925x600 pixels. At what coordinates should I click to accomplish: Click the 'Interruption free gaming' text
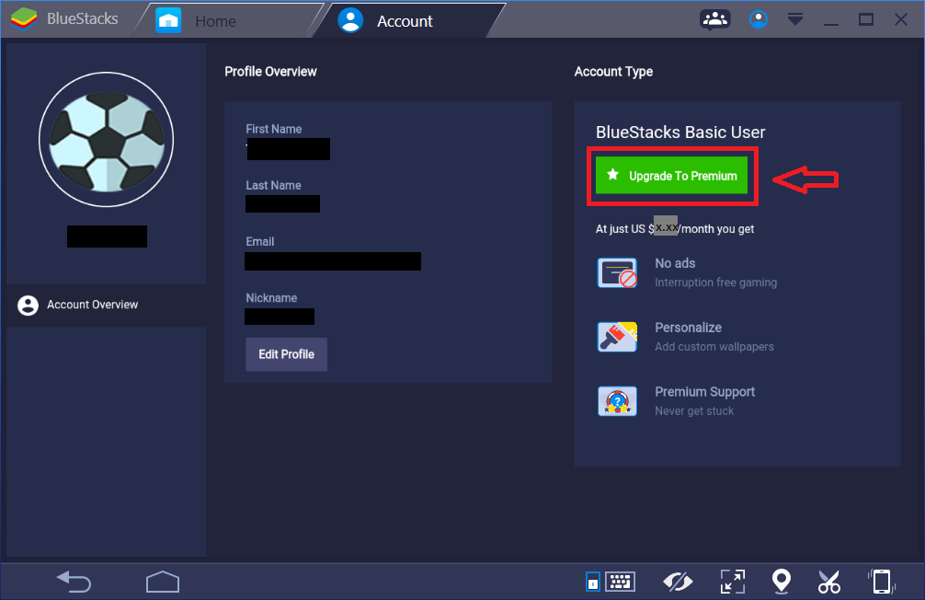[715, 283]
